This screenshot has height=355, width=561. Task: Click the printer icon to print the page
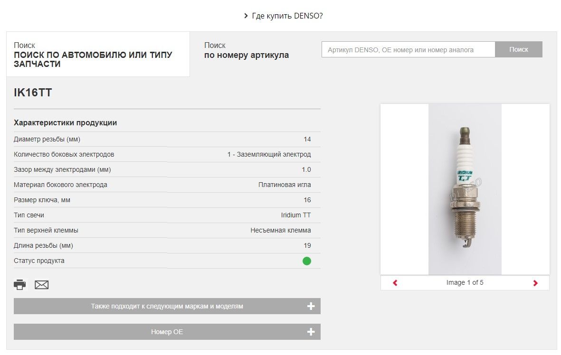(x=20, y=285)
